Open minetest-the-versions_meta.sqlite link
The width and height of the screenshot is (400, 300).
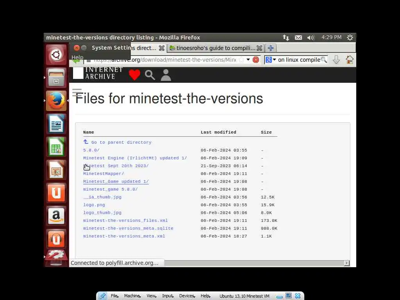pos(128,228)
